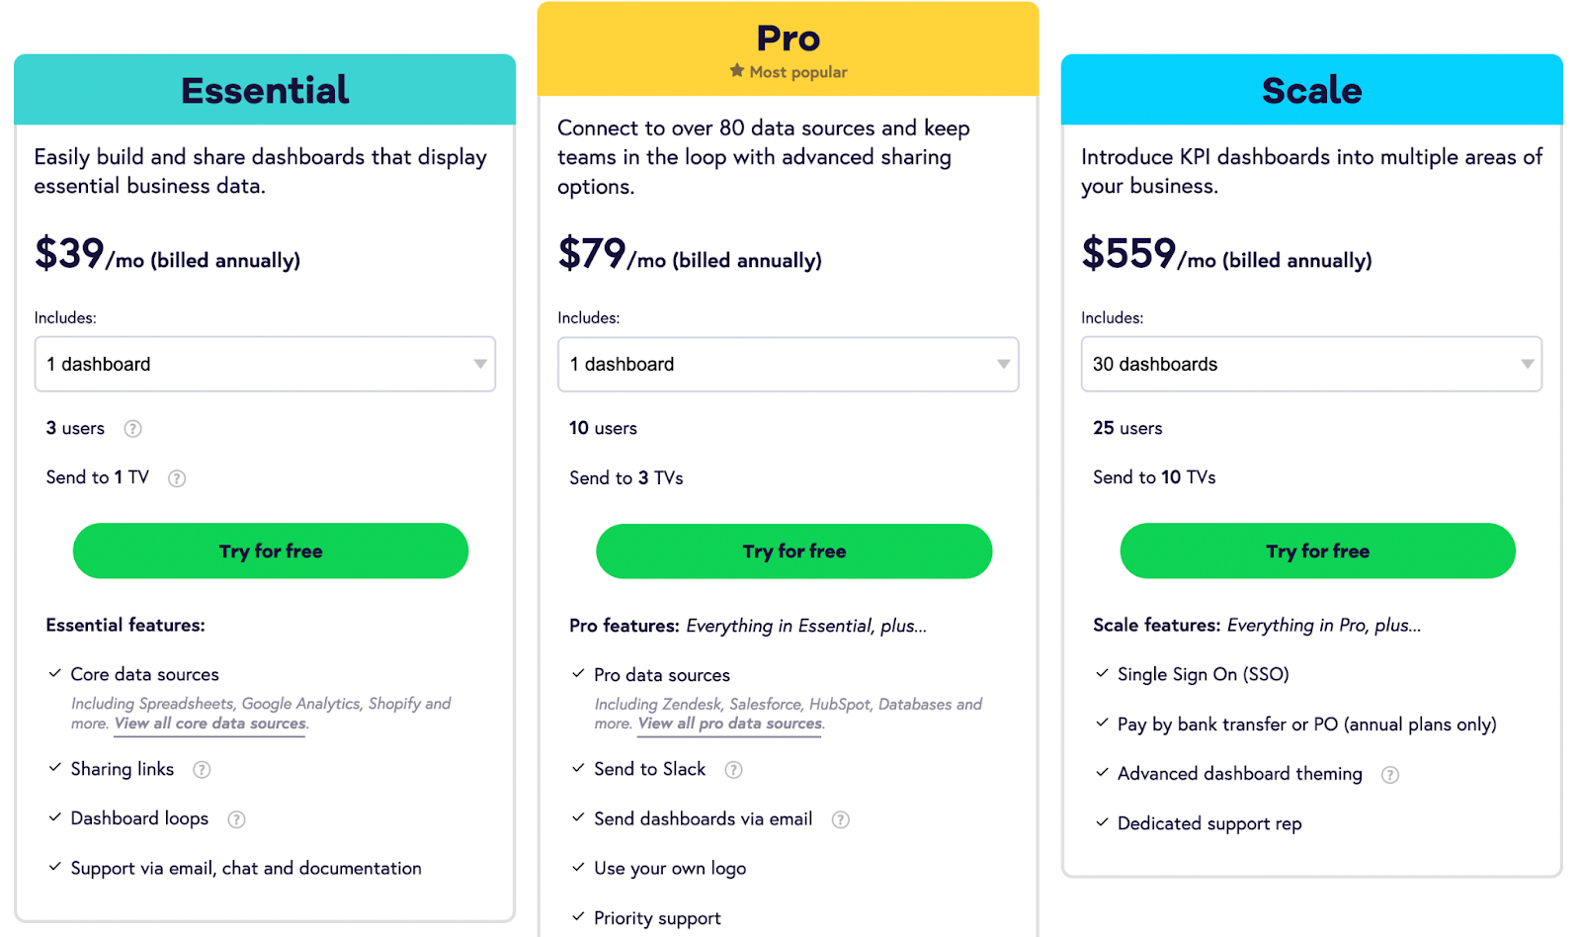The height and width of the screenshot is (937, 1581).
Task: Click the Most popular star icon
Action: click(x=737, y=71)
